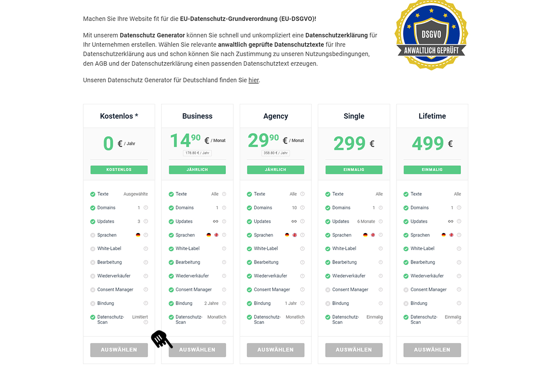
Task: Click the 178.80 € / Jahr price tag
Action: click(197, 153)
